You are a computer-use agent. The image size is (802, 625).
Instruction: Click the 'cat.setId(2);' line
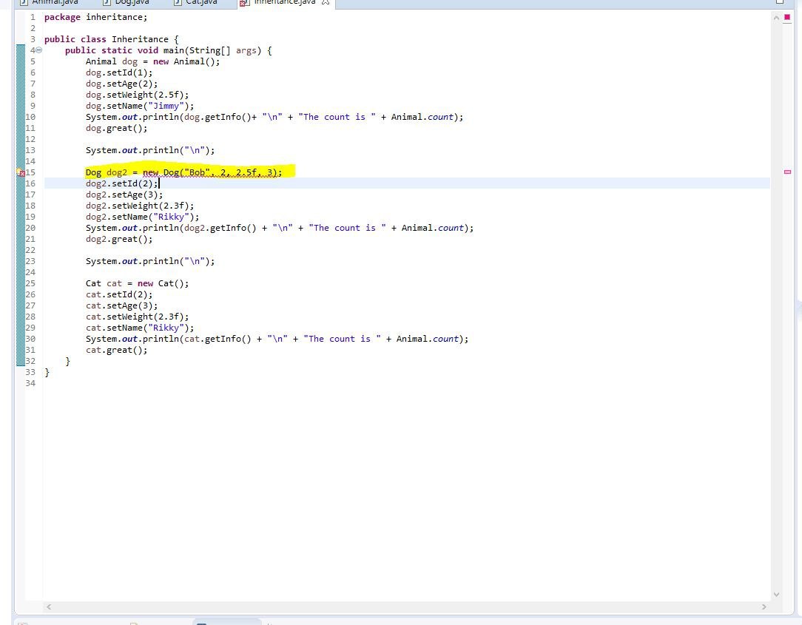[x=119, y=294]
